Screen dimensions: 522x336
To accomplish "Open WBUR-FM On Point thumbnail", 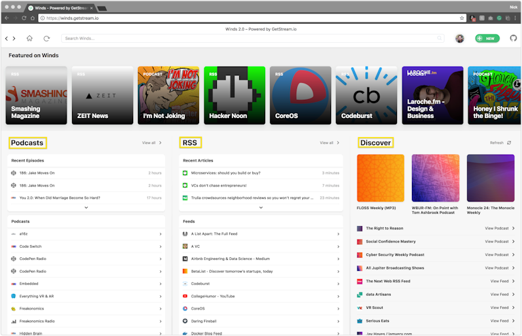I will [x=436, y=178].
